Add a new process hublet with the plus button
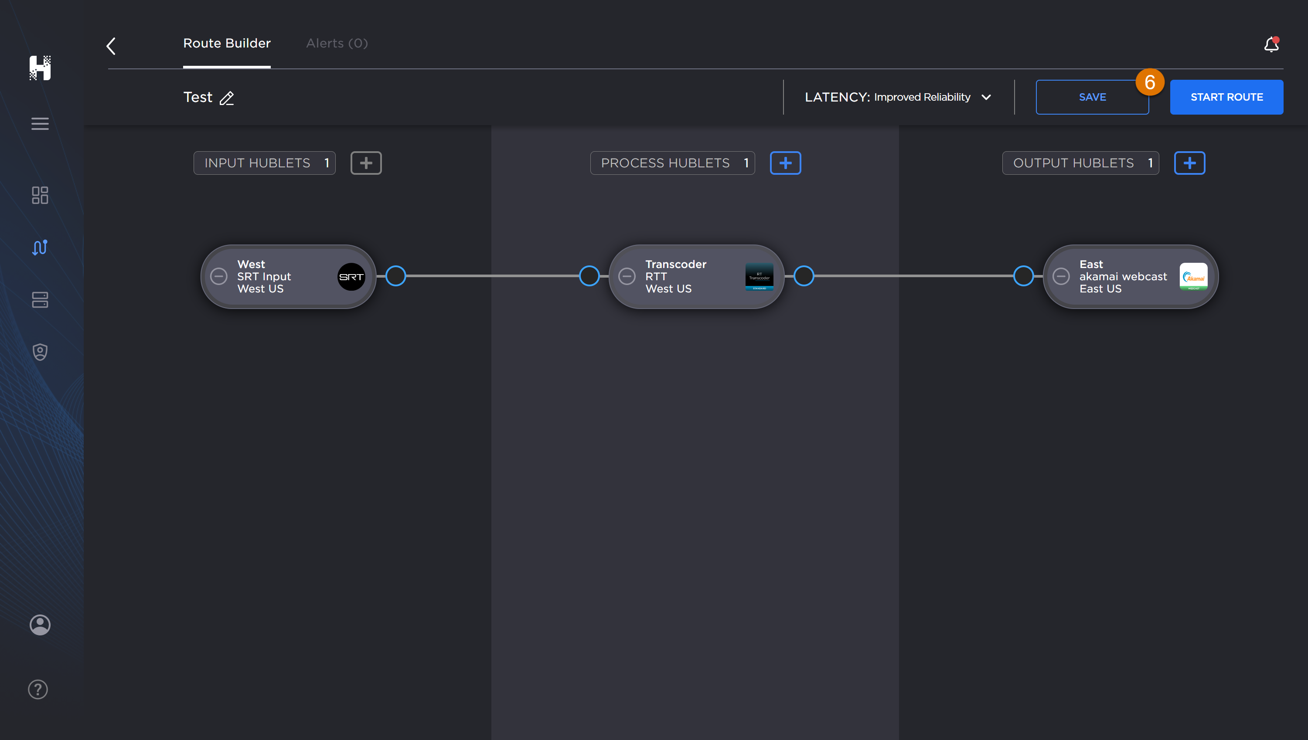 (785, 163)
